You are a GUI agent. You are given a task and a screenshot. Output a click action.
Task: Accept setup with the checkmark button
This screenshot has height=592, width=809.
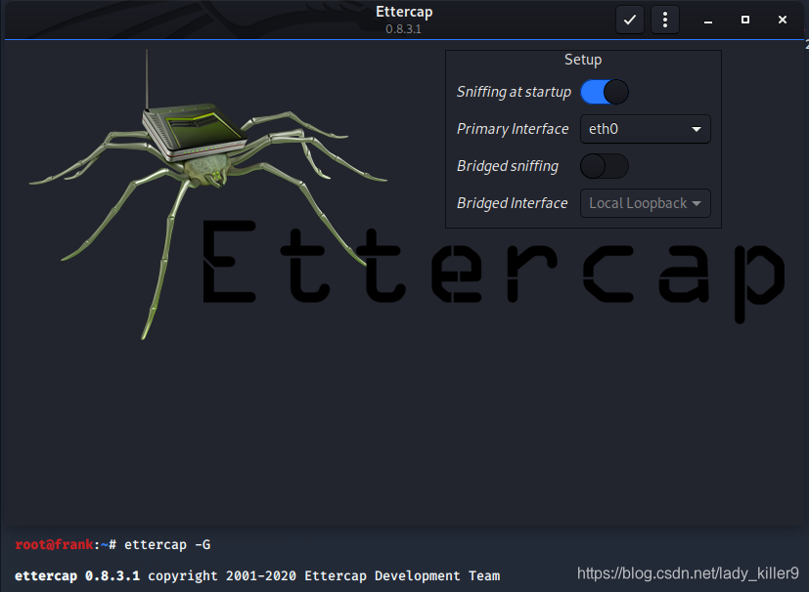(629, 21)
